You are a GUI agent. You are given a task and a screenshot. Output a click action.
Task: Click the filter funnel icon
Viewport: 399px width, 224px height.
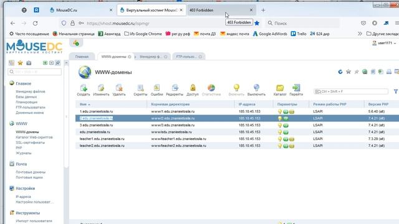pos(396,91)
